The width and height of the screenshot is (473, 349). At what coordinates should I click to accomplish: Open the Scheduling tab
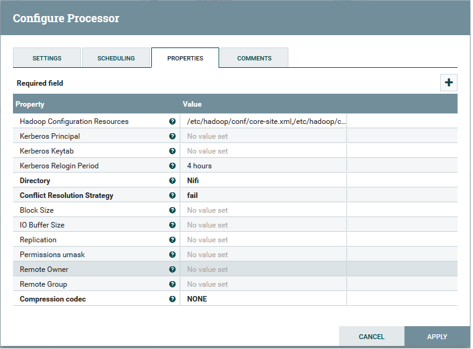pyautogui.click(x=116, y=58)
